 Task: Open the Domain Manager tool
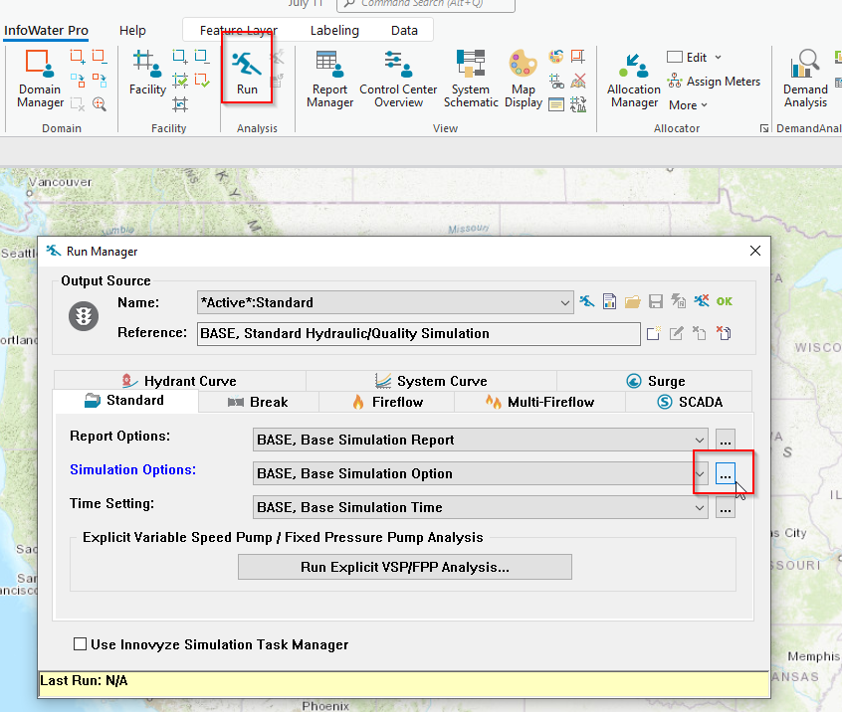pyautogui.click(x=39, y=80)
